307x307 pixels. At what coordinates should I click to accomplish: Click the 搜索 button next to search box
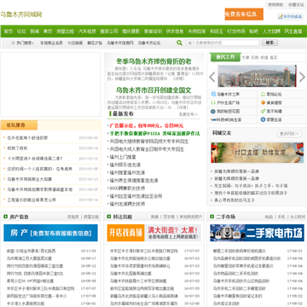click(x=269, y=43)
